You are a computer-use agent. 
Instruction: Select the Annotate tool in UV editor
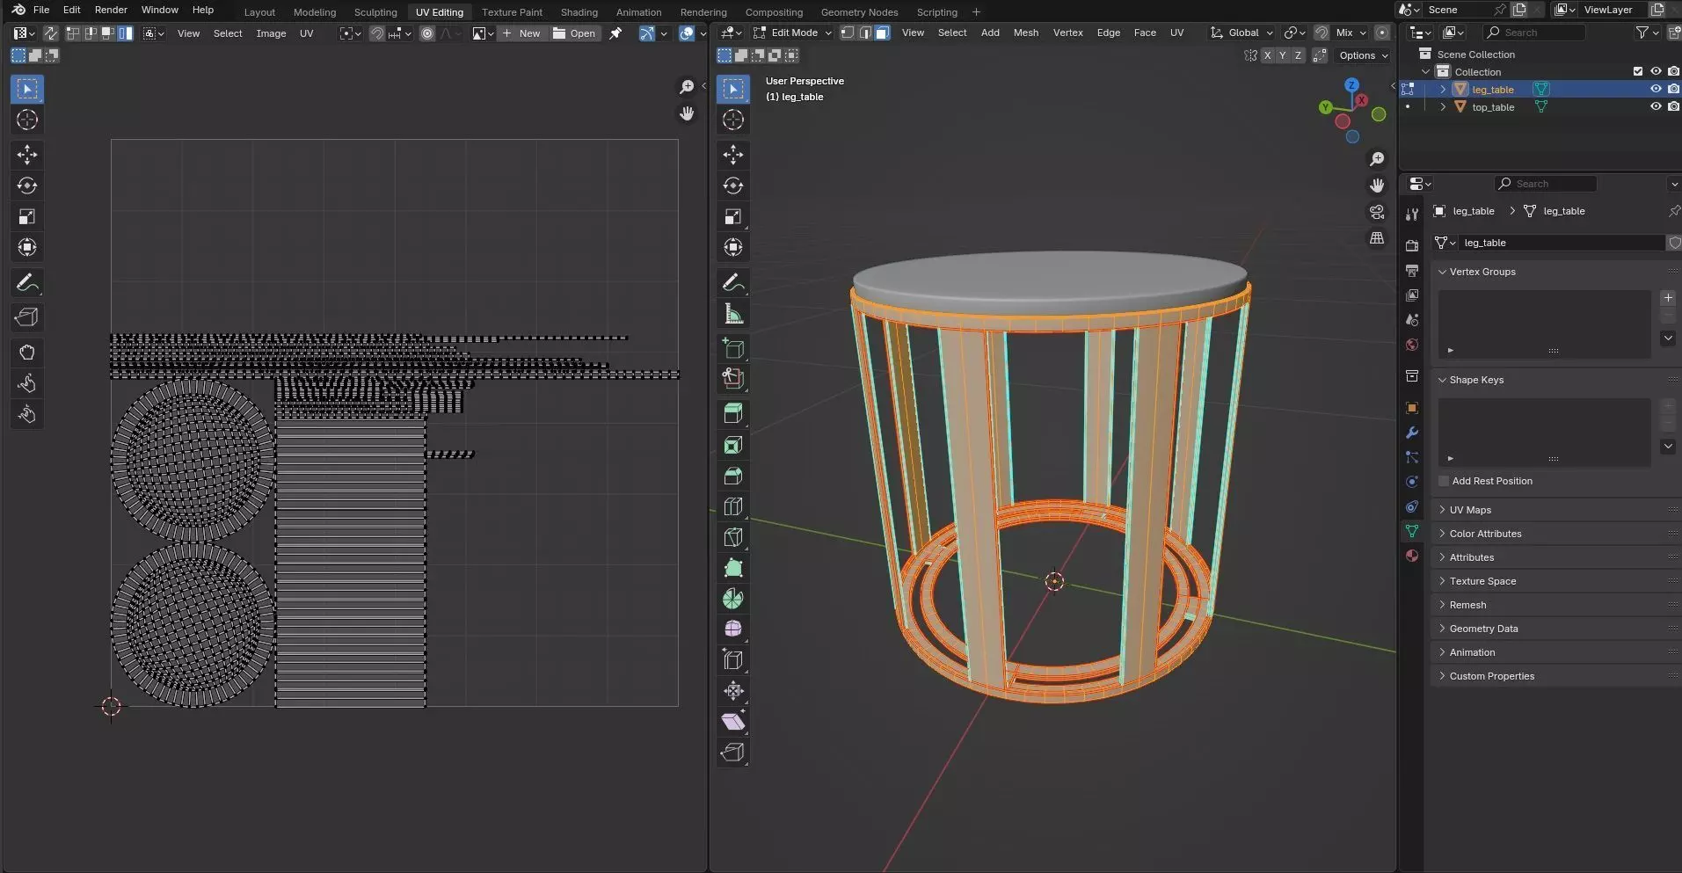27,283
